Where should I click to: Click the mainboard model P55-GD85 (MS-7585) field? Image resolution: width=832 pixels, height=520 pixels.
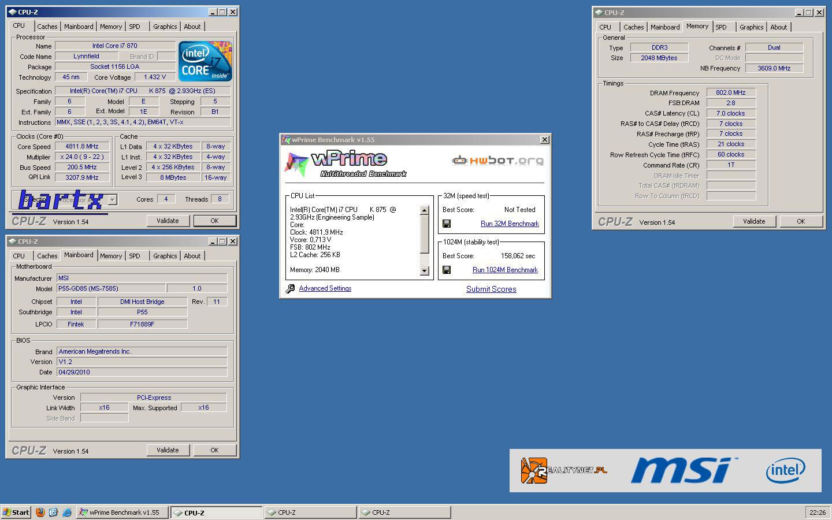111,288
